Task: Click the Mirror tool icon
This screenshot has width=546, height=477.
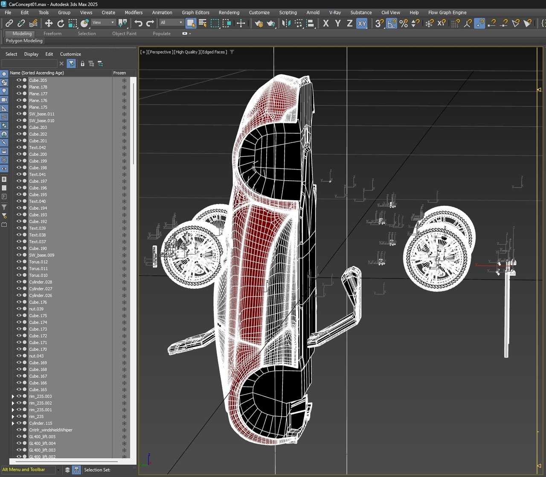Action: (286, 23)
